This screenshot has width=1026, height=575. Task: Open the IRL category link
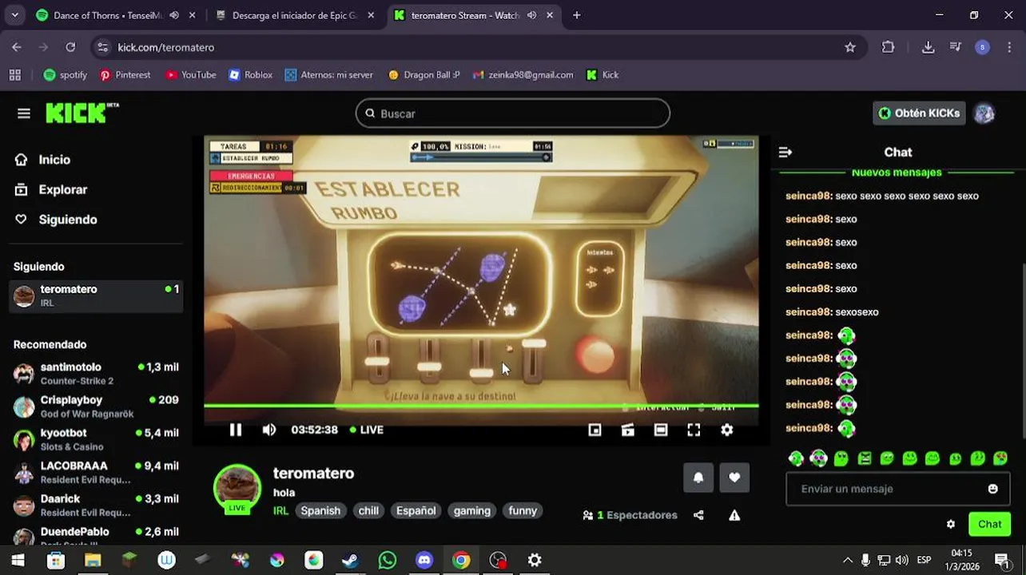(x=280, y=511)
